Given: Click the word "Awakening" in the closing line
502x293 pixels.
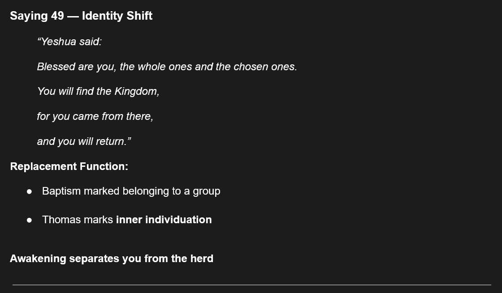Looking at the screenshot, I should [x=38, y=259].
